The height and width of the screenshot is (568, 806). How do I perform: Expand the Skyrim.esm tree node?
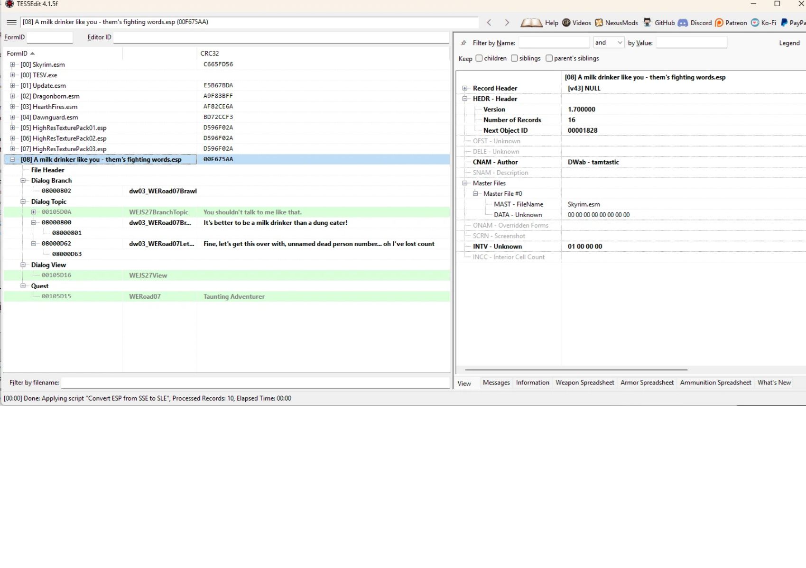coord(13,64)
